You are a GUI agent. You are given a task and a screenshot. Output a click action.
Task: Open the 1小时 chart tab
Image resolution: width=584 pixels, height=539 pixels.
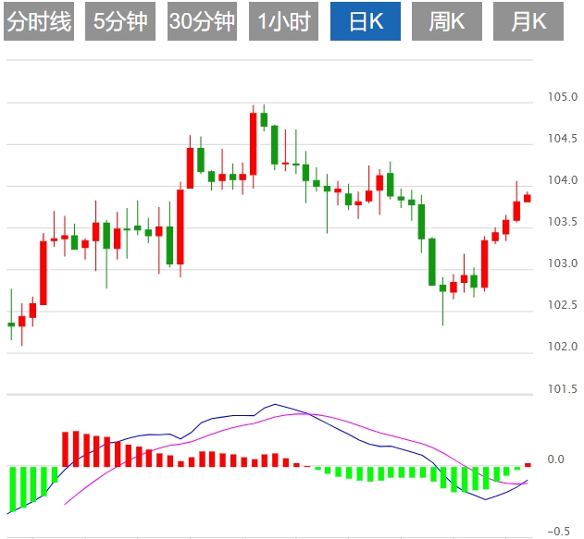[283, 21]
